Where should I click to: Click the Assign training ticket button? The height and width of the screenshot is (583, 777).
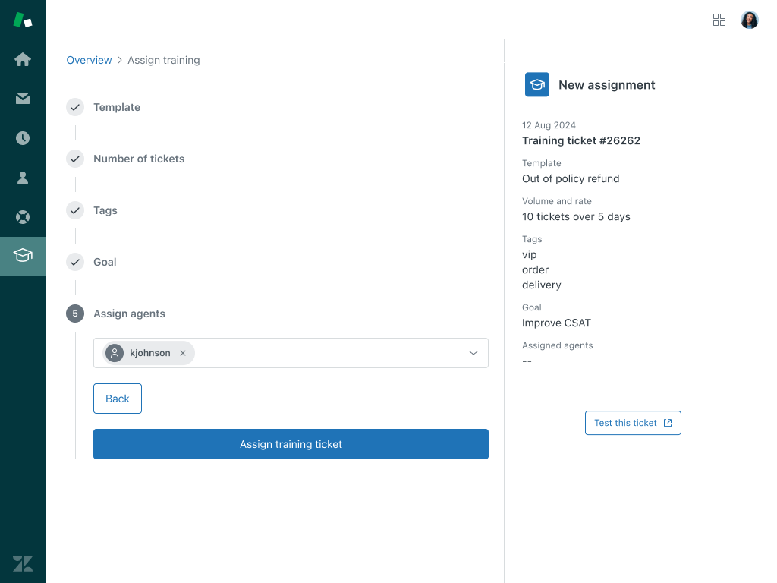pyautogui.click(x=291, y=444)
